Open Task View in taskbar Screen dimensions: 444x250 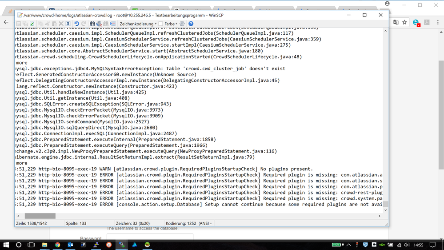pos(31,245)
